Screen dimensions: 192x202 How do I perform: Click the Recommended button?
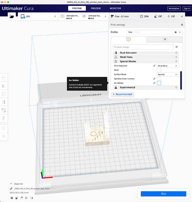tap(123, 94)
